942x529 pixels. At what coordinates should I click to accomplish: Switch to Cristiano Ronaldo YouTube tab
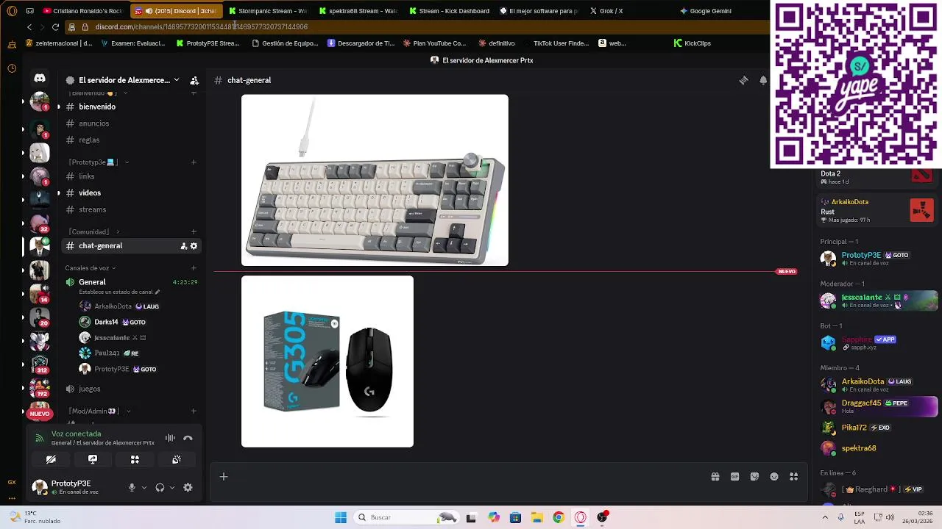(82, 11)
